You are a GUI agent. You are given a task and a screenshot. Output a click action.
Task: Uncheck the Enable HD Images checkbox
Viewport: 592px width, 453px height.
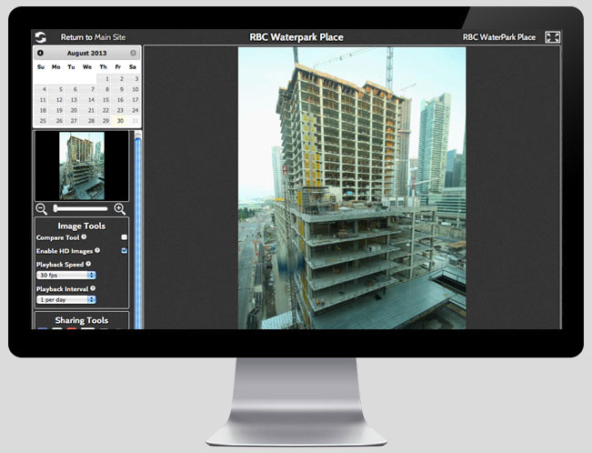pos(124,250)
